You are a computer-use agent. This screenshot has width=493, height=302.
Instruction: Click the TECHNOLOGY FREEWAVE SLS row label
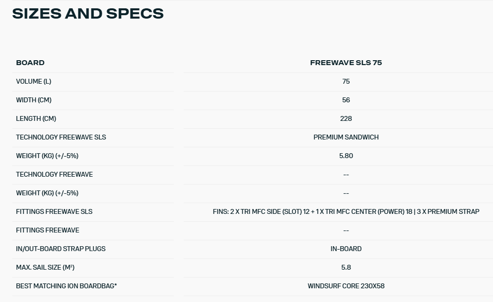(x=61, y=137)
